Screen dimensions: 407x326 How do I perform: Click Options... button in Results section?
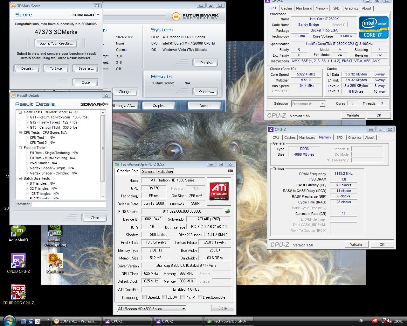[x=206, y=92]
